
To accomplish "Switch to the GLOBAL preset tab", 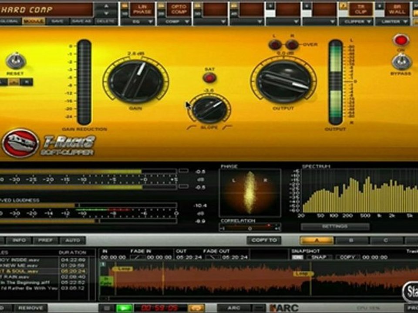I will click(10, 21).
